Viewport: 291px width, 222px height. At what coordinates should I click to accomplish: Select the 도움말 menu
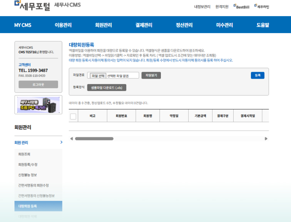tap(263, 25)
